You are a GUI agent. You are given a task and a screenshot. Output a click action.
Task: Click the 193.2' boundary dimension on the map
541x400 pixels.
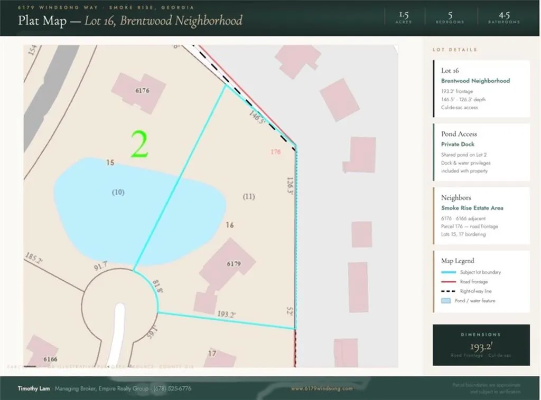tap(226, 314)
